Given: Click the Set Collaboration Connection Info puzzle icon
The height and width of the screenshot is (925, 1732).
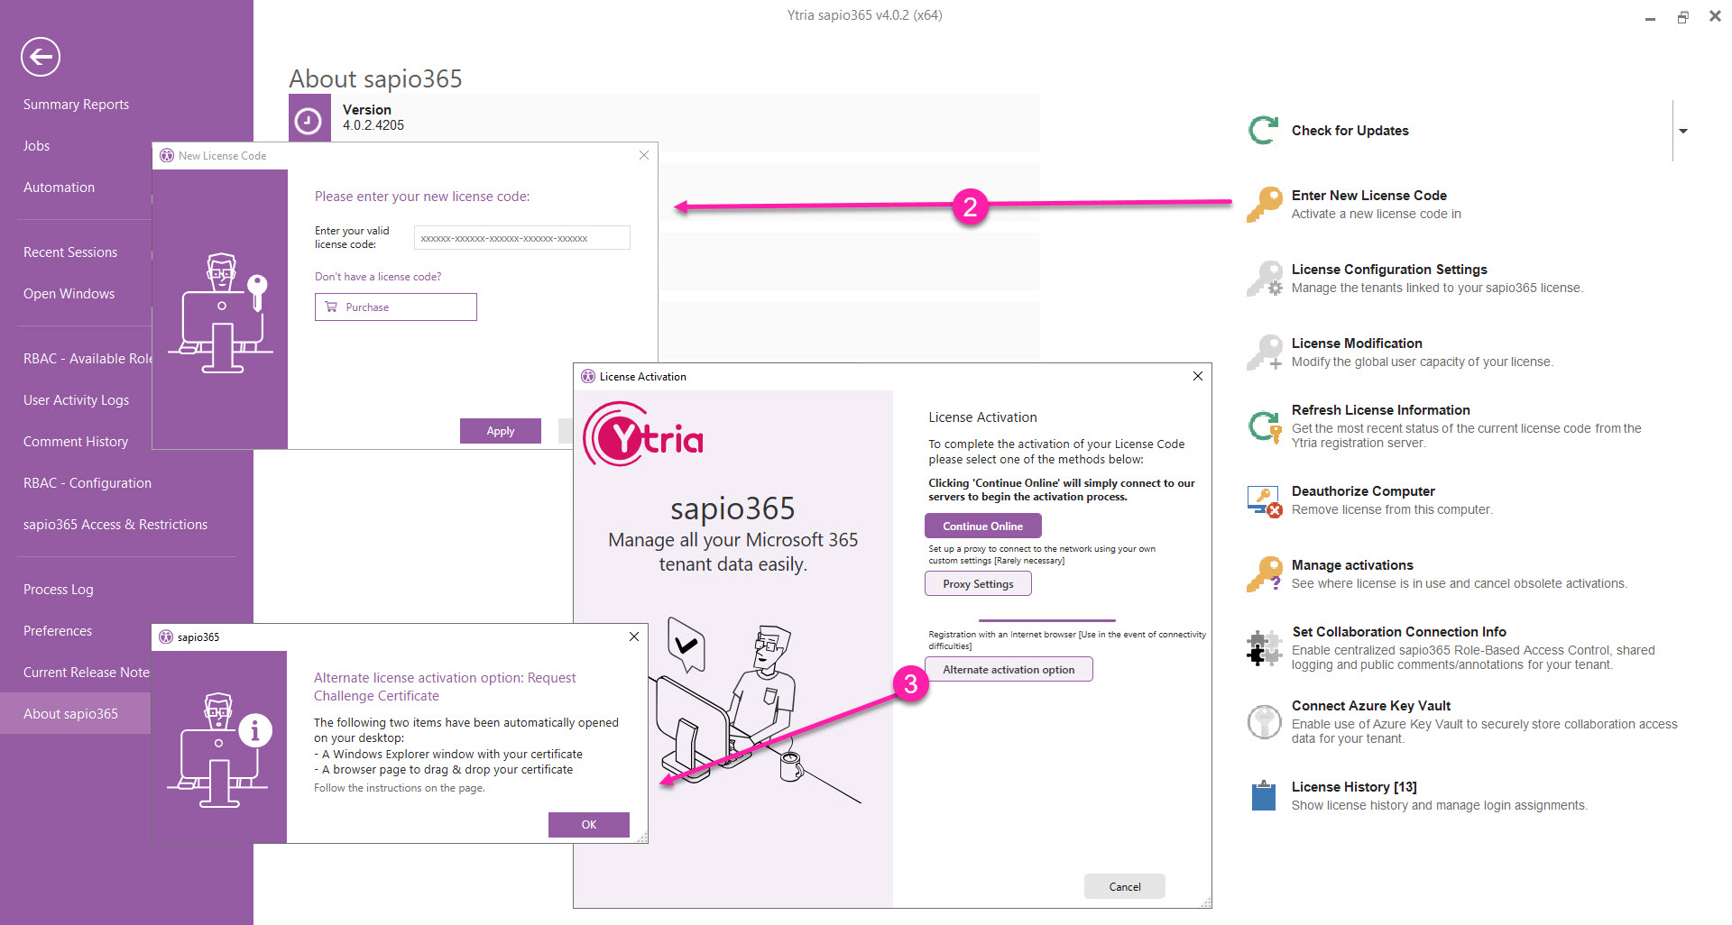Looking at the screenshot, I should (x=1265, y=648).
